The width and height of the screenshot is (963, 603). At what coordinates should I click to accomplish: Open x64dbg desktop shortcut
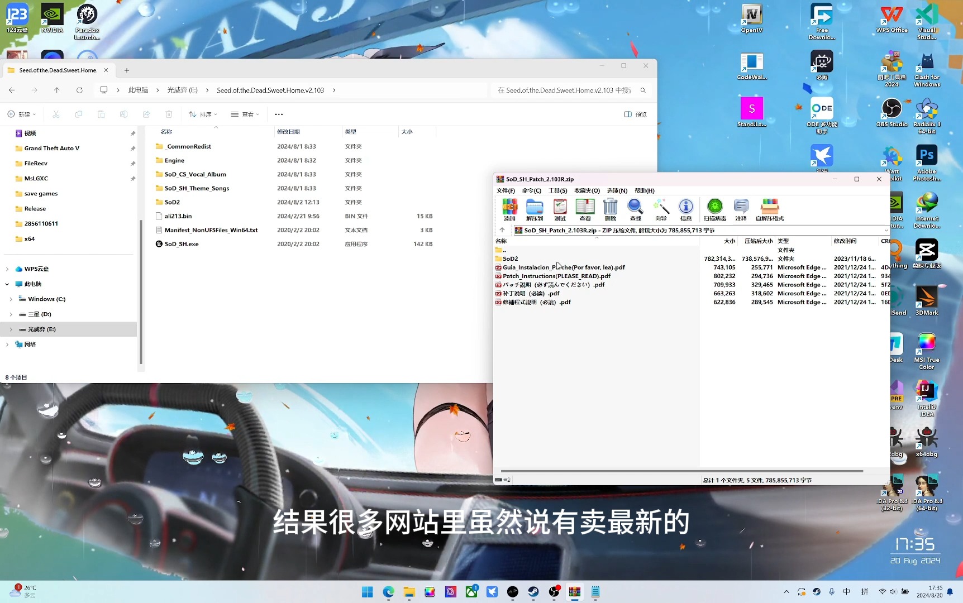pos(927,442)
